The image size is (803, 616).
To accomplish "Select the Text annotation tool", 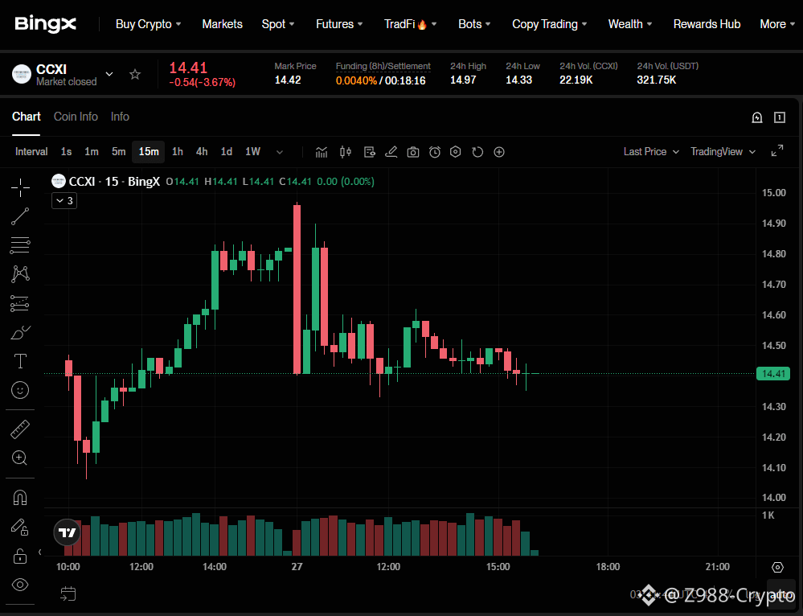I will point(20,361).
